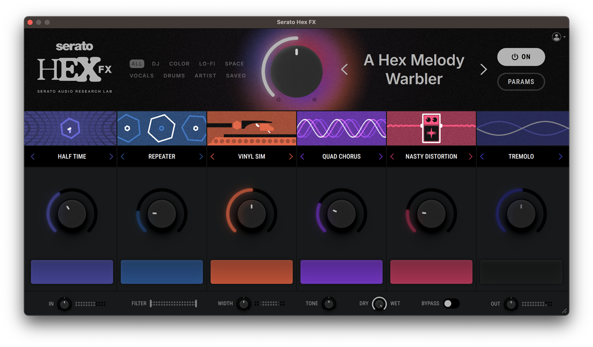Click the Serato Hex FX logo
Image resolution: width=593 pixels, height=347 pixels.
click(75, 68)
